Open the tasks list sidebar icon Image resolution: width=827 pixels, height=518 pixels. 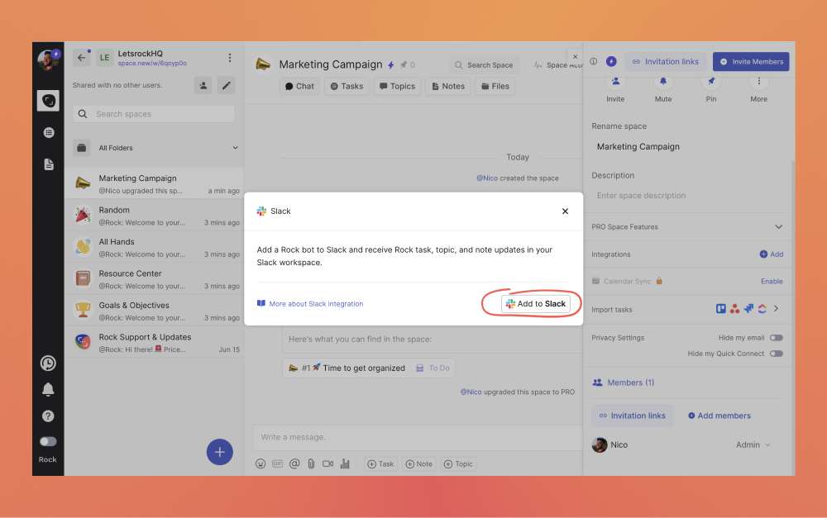[x=49, y=132]
